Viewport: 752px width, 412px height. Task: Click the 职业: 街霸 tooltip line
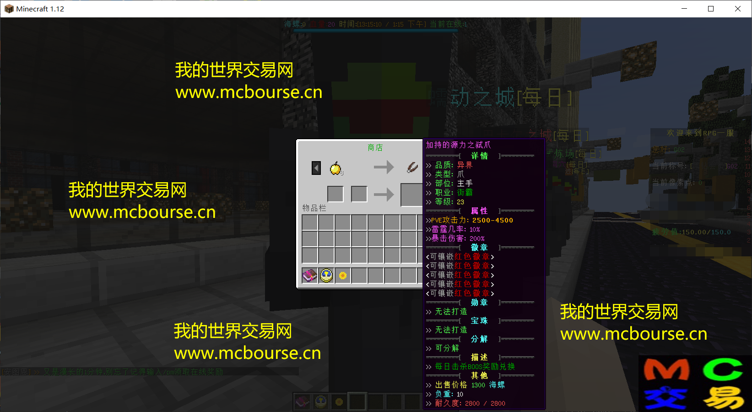tap(449, 192)
